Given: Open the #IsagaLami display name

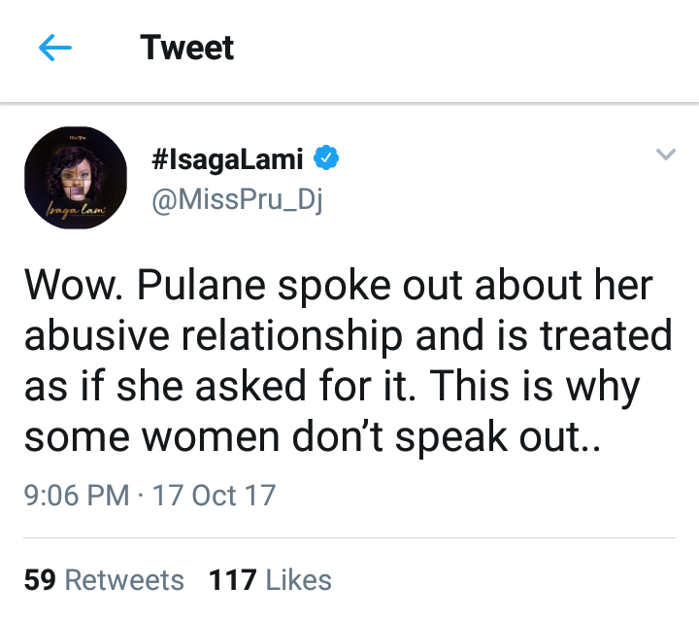Looking at the screenshot, I should point(227,159).
